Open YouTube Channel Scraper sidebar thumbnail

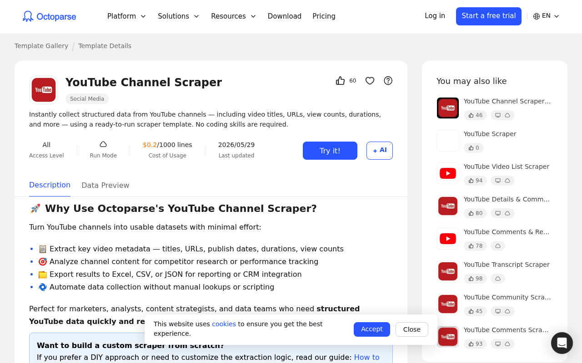[448, 108]
